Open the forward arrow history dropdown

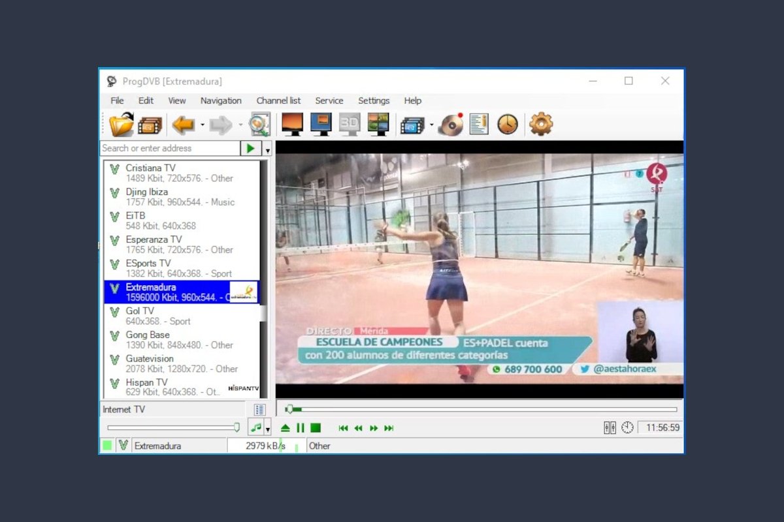coord(240,125)
